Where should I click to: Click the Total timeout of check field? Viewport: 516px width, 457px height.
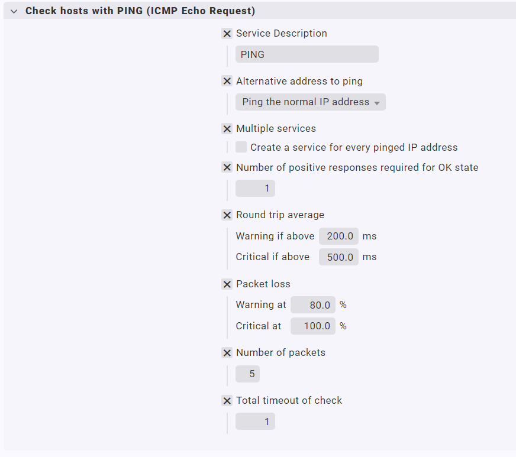click(x=255, y=422)
